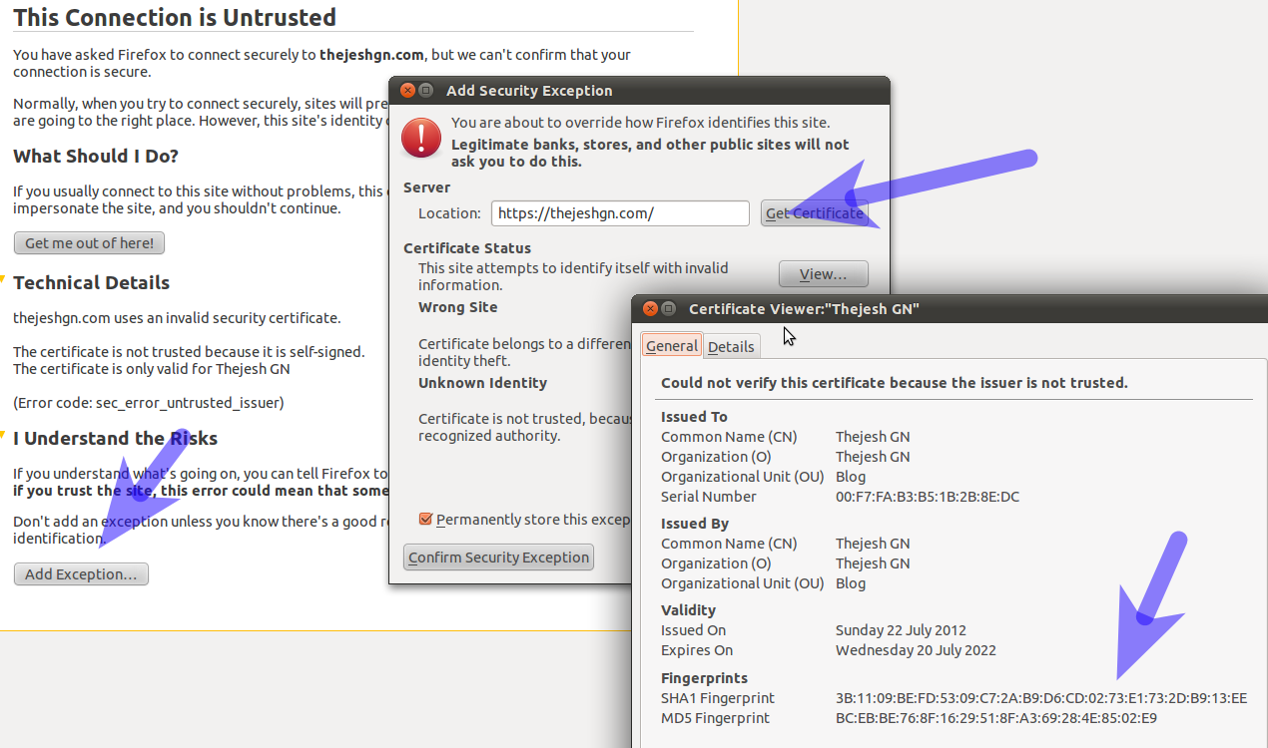Viewport: 1268px width, 748px height.
Task: Click the 'Certificate Status' label
Action: pos(467,248)
